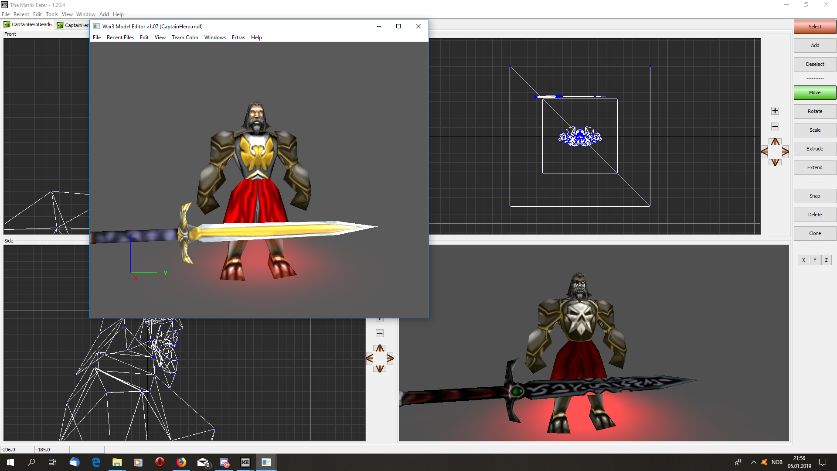
Task: Open Edit menu in War3 Model Editor
Action: (144, 38)
